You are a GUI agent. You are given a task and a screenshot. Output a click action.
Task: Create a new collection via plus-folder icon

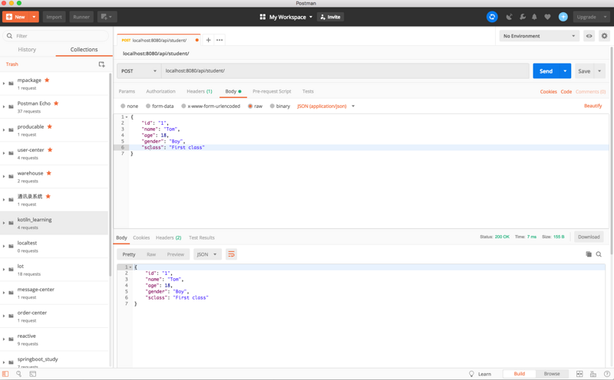101,64
